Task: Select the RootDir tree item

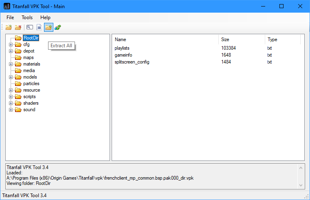Action: pos(31,38)
